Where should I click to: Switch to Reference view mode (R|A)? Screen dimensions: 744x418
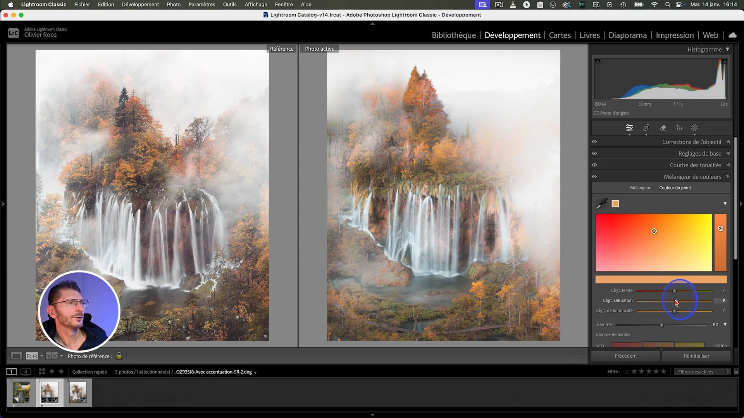click(x=32, y=356)
